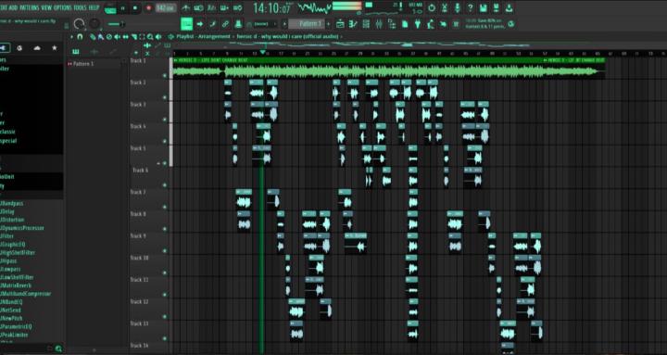Mute Track 7 using its green dot
Viewport: 667px width, 355px height.
[x=165, y=208]
